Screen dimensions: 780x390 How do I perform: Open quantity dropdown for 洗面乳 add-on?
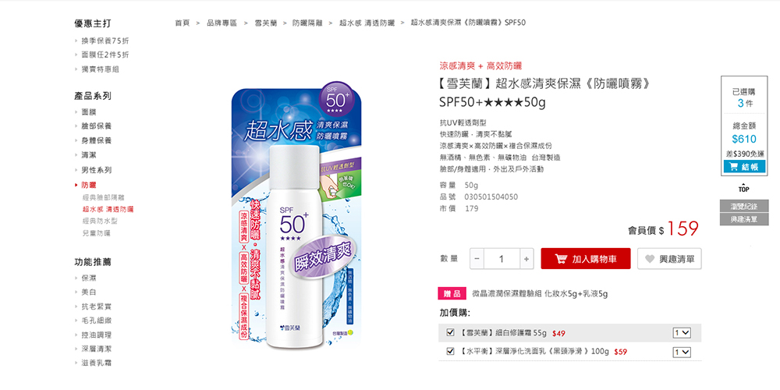682,352
